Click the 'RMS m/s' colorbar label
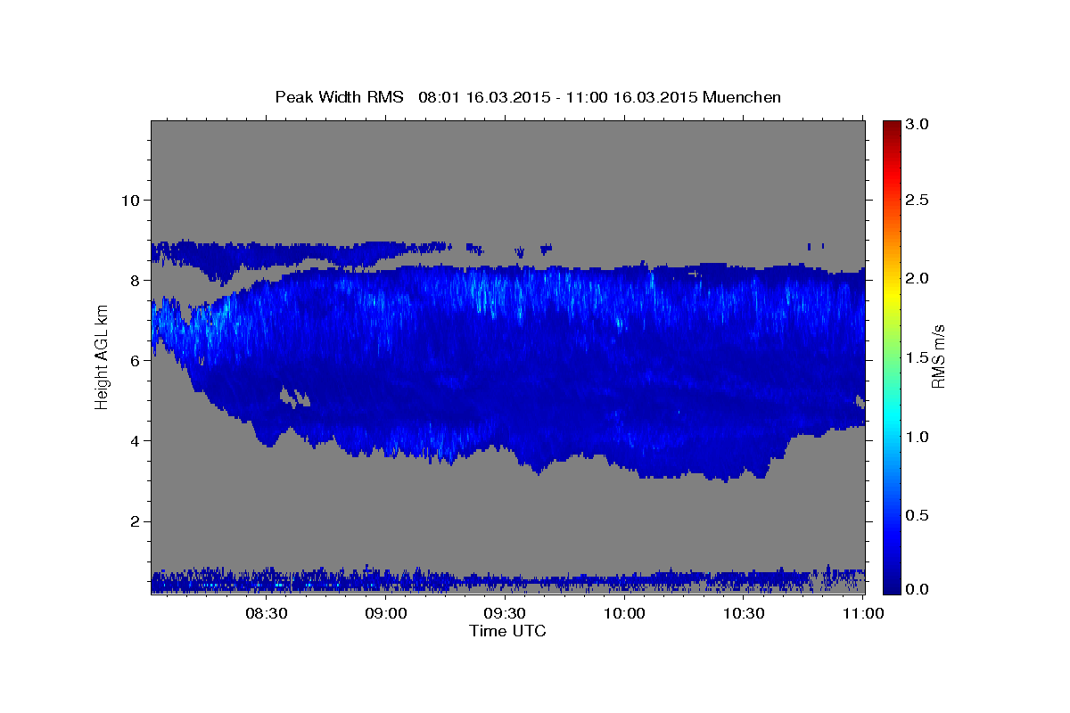Screen dimensions: 1070x713 click(x=938, y=356)
